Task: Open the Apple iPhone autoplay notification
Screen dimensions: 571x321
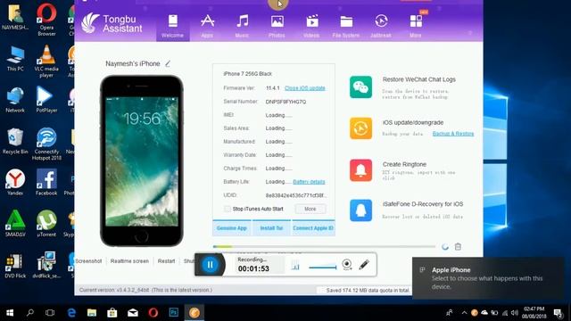Action: 488,278
